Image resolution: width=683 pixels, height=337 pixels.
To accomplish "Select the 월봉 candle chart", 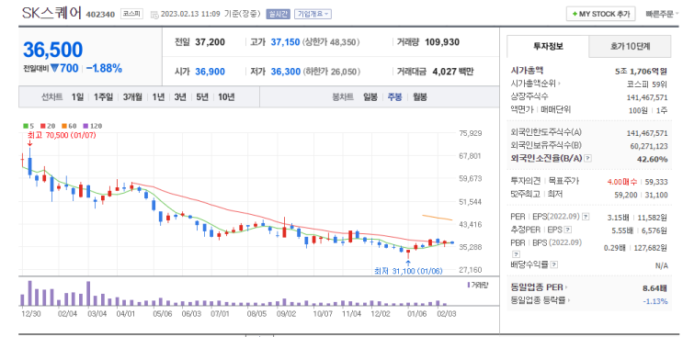I will tap(420, 97).
